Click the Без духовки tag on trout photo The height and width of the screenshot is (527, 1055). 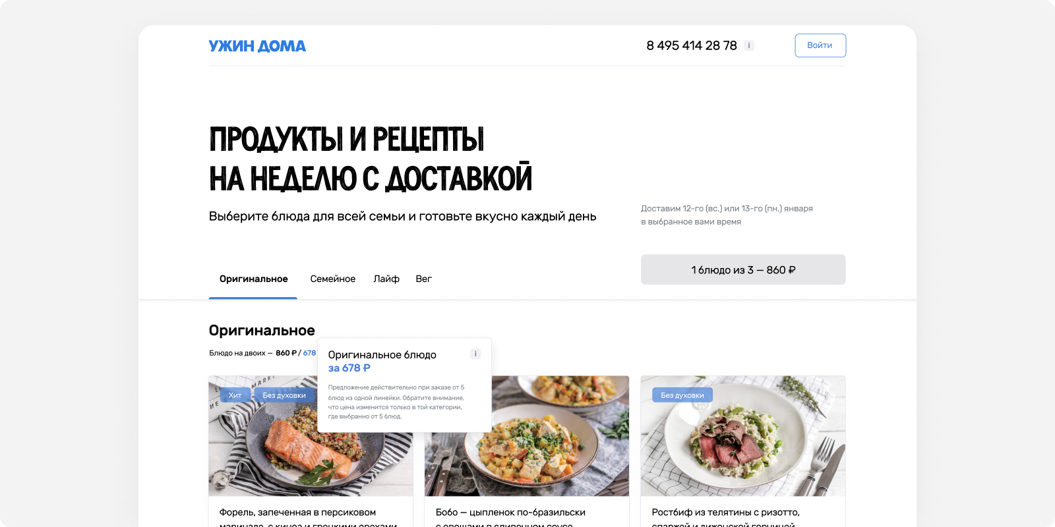[284, 395]
